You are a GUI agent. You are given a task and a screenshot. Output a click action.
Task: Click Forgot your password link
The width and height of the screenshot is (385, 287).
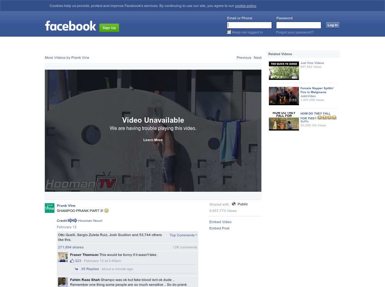coord(295,32)
